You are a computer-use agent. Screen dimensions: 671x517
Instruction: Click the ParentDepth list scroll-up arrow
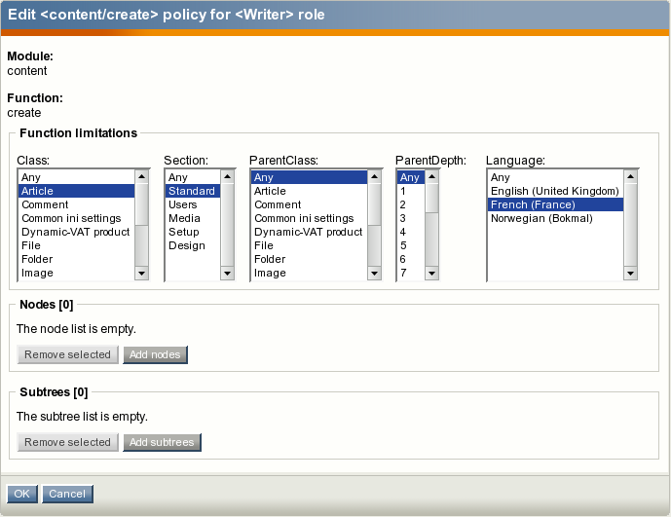(x=431, y=176)
